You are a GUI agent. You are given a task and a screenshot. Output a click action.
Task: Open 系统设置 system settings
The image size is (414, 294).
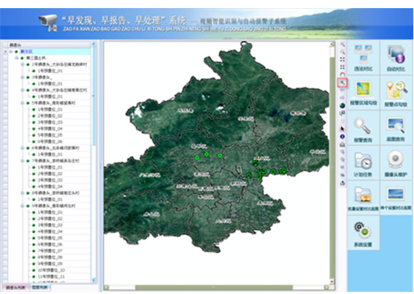click(x=364, y=234)
